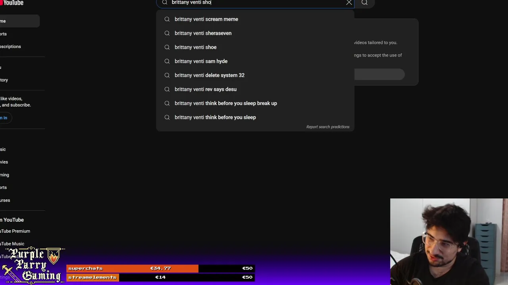Image resolution: width=508 pixels, height=285 pixels.
Task: Click magnifier icon next to 'sheraseven' suggestion
Action: [167, 33]
